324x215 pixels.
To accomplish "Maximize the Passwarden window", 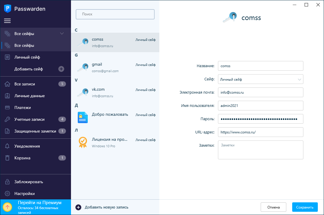I will pyautogui.click(x=306, y=5).
